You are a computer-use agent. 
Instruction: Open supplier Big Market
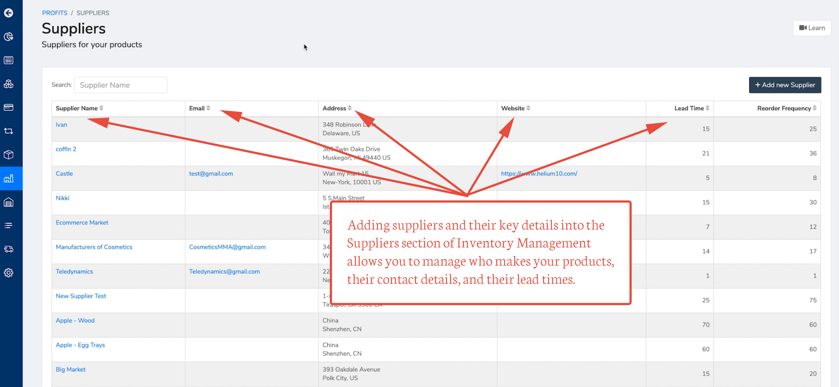coord(70,369)
